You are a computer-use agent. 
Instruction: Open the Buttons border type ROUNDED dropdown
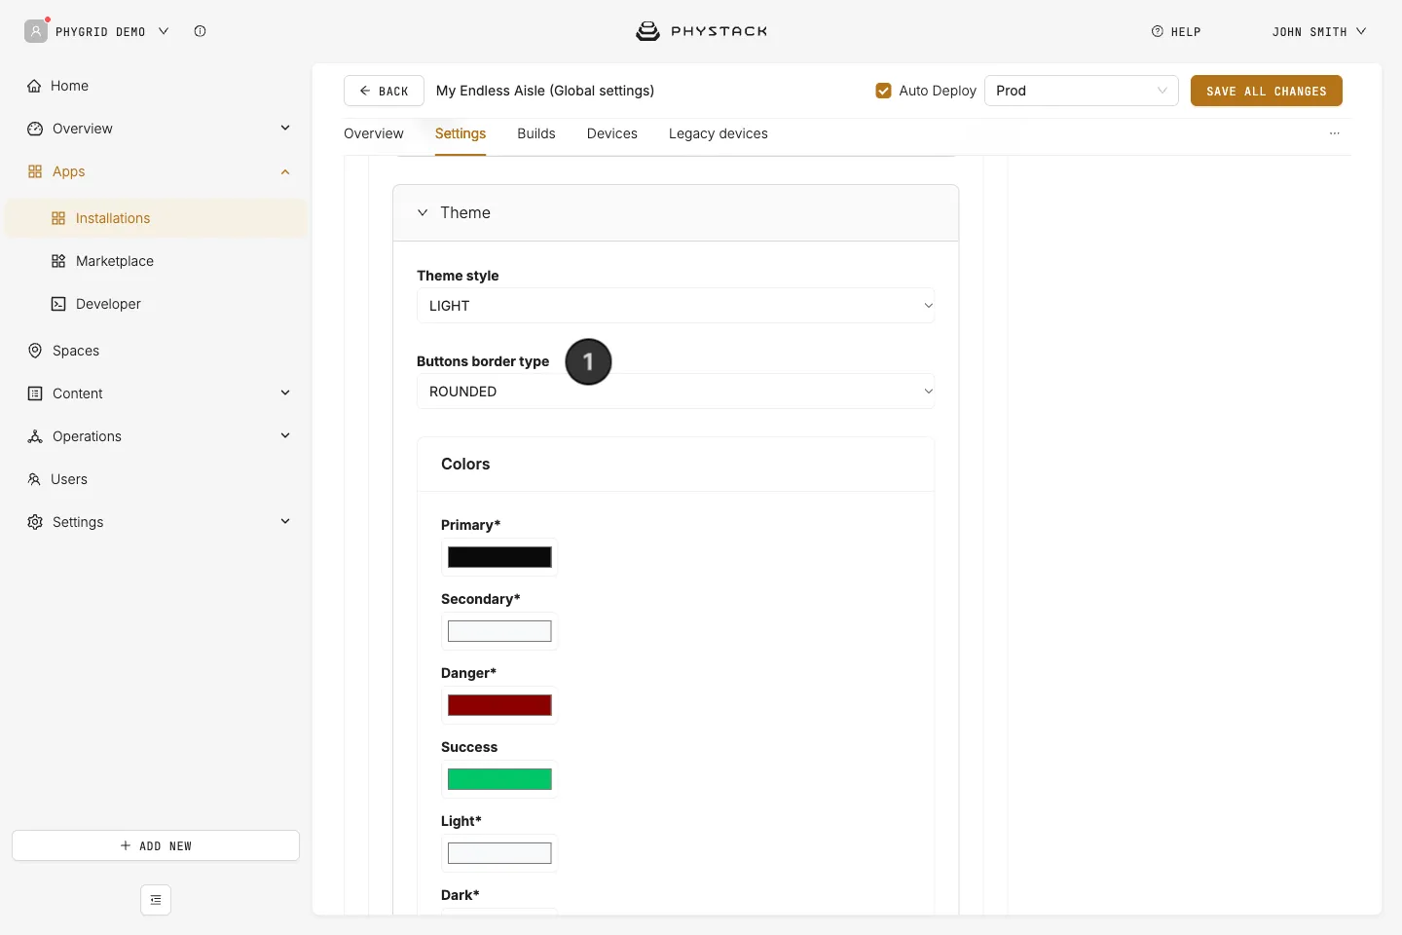point(676,392)
